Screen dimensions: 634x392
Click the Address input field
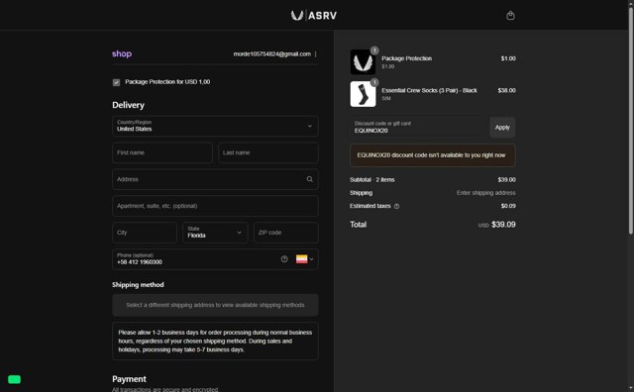point(215,179)
